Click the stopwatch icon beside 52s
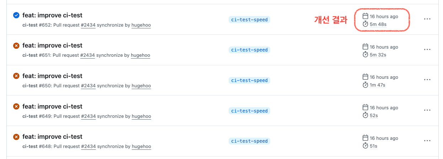 pos(365,115)
